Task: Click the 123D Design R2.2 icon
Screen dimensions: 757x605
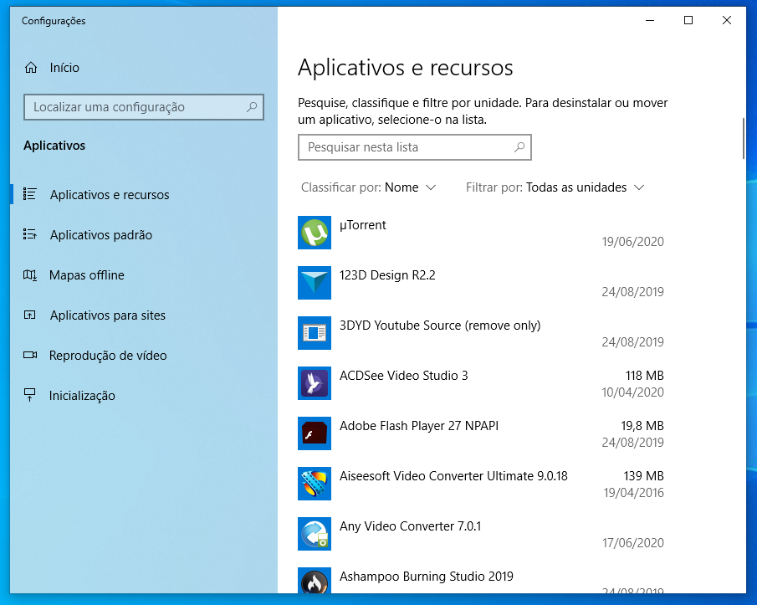Action: (x=315, y=283)
